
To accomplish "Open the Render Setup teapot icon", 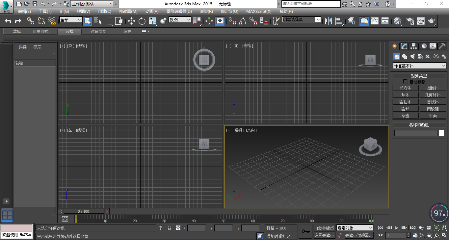I will (x=410, y=21).
